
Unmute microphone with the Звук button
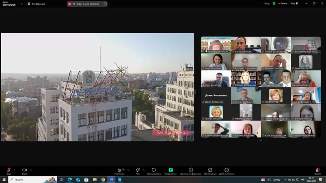click(9, 170)
